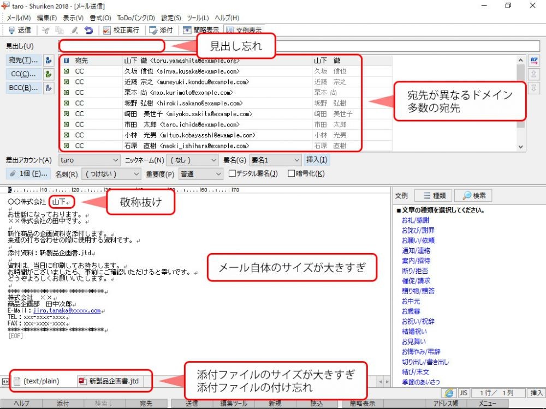Select recipient row 近藤 宗之
Image resolution: width=546 pixels, height=409 pixels.
coord(226,82)
